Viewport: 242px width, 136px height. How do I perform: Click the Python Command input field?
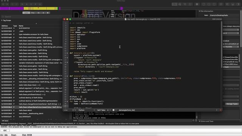134,121
